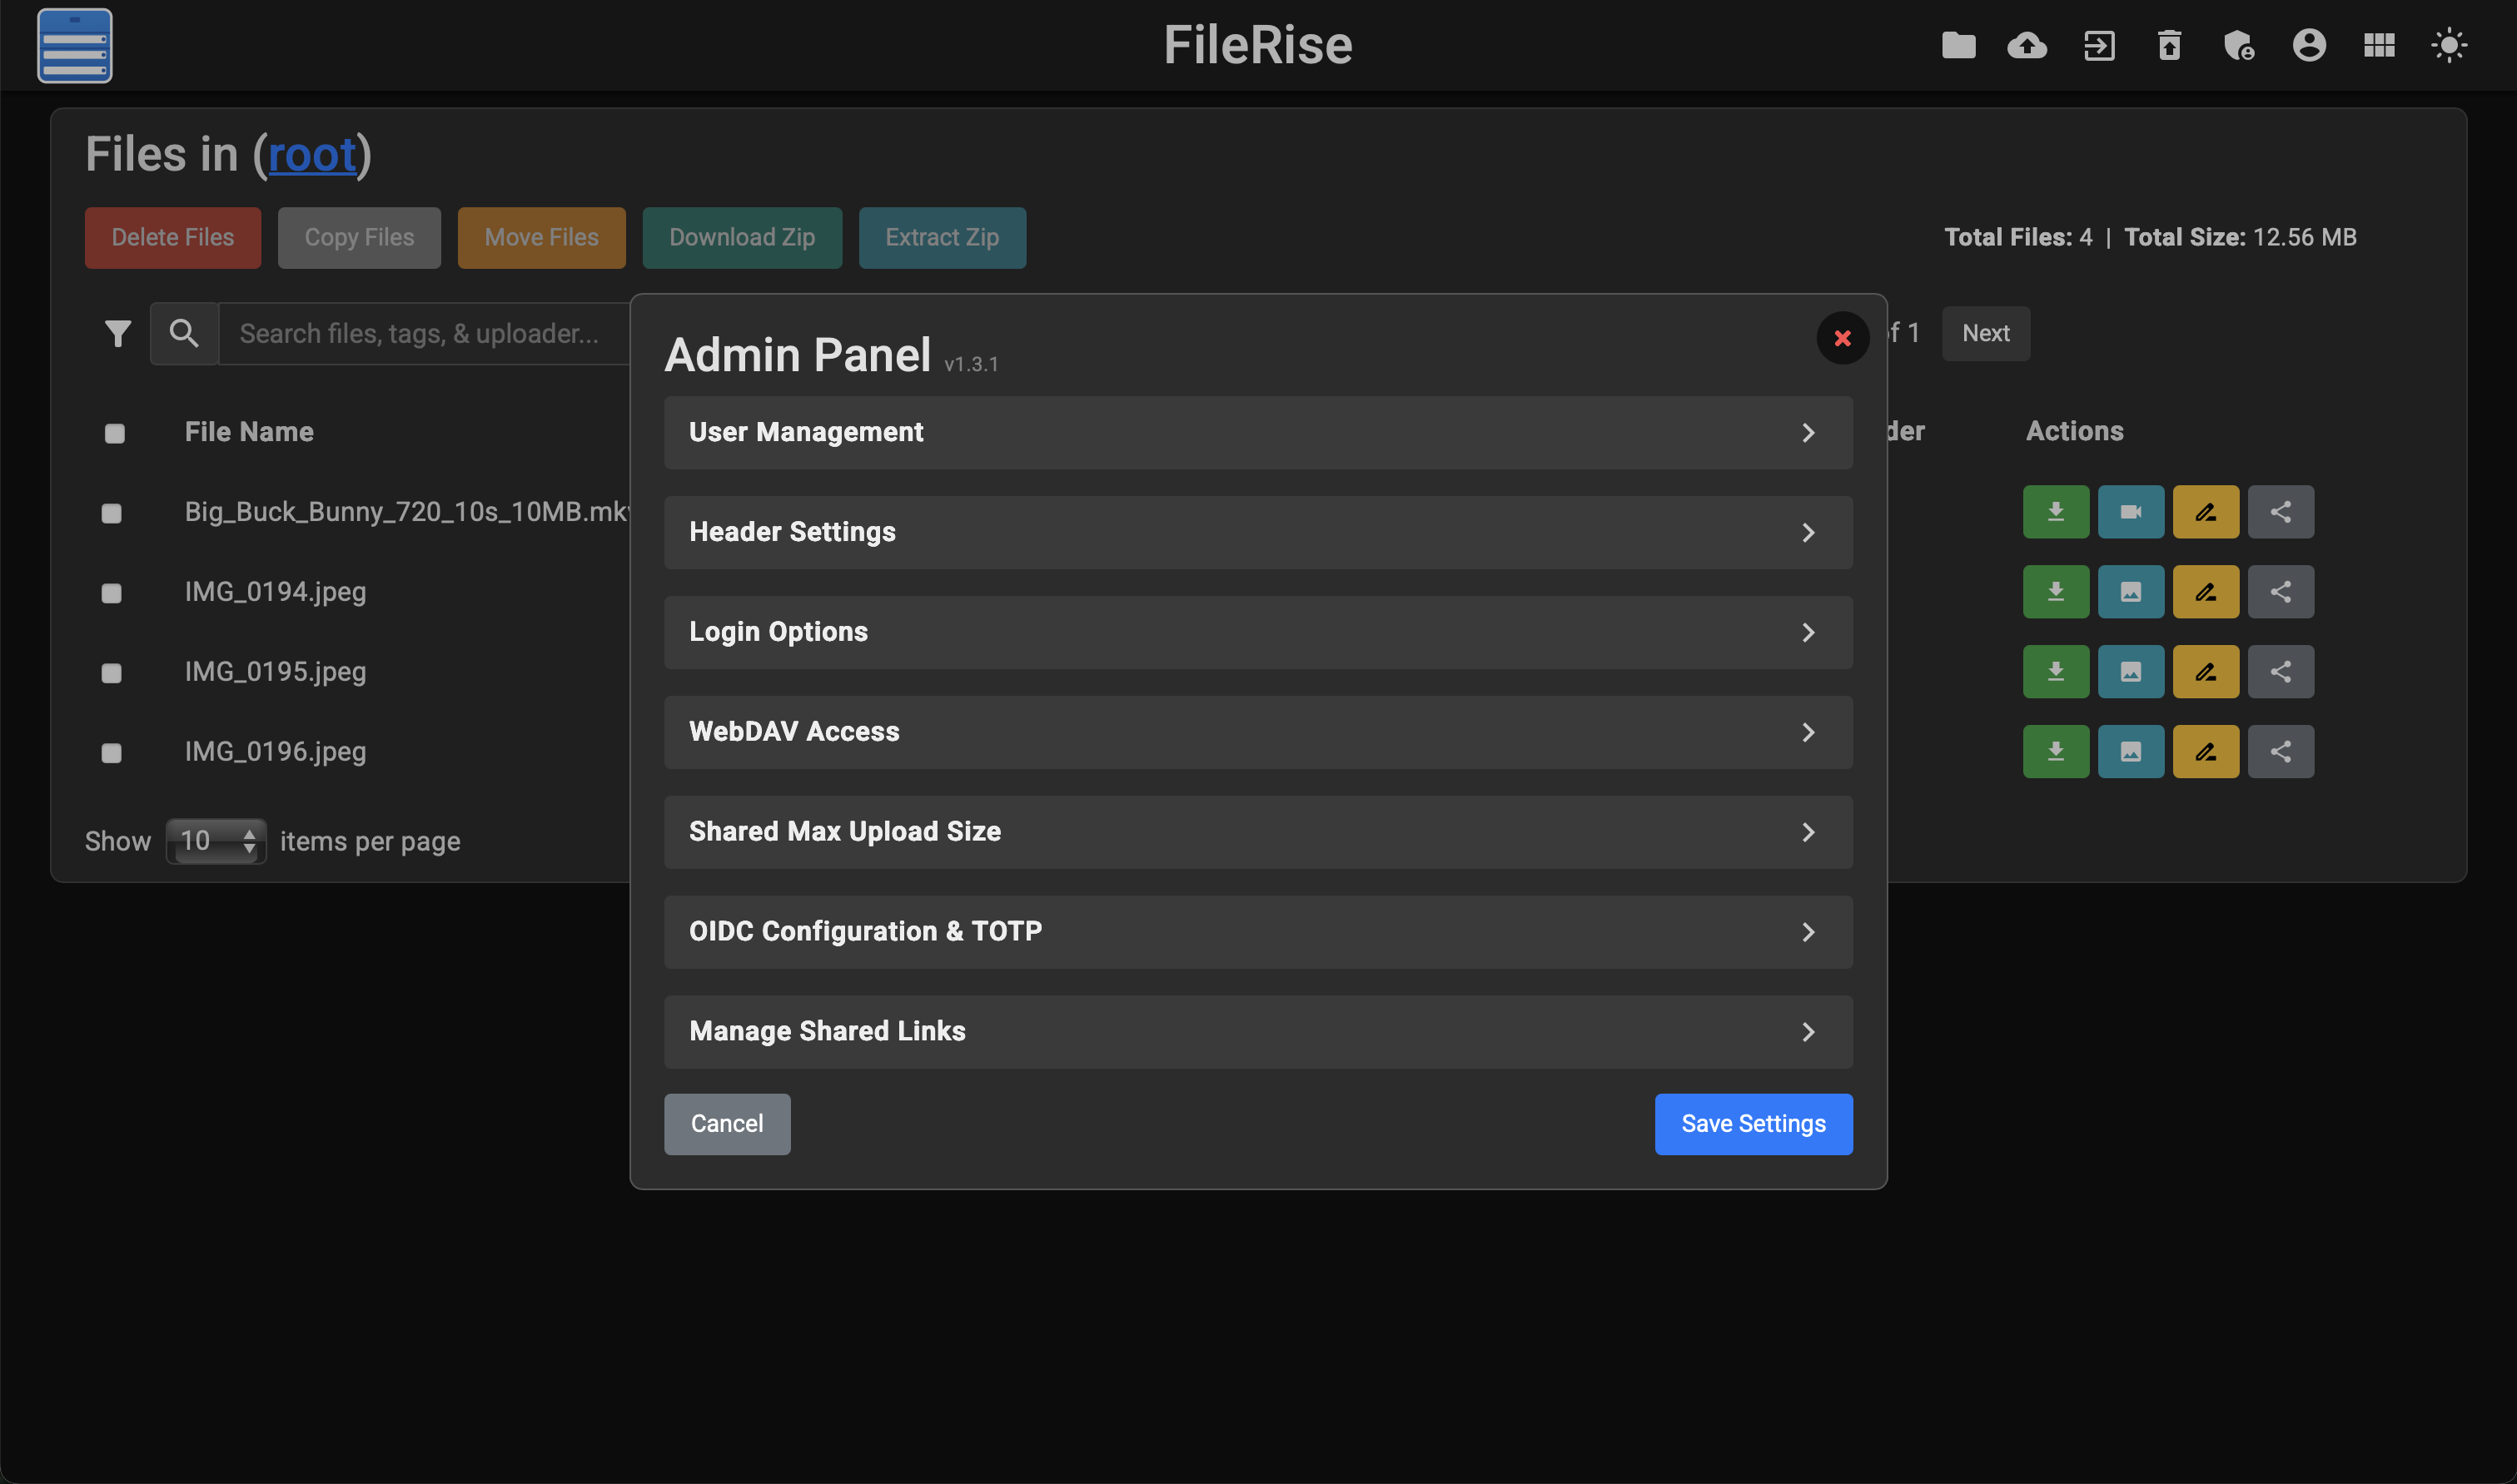Open Manage Shared Links section
Viewport: 2517px width, 1484px height.
[x=1257, y=1032]
